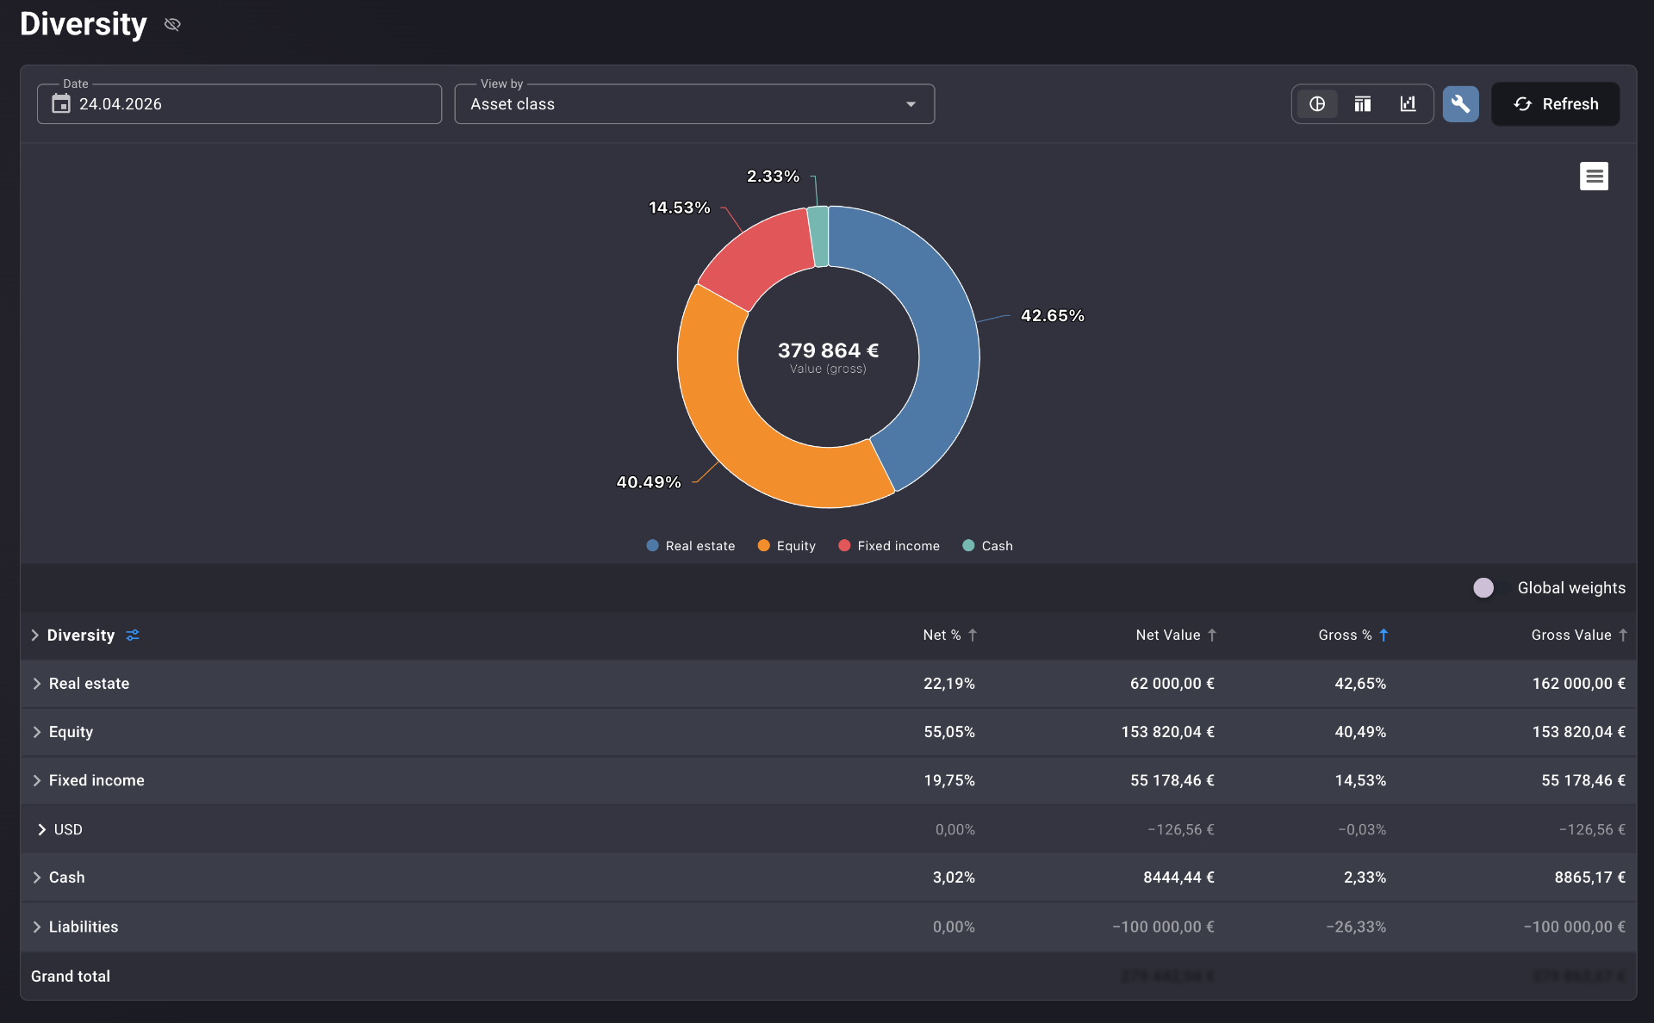
Task: Switch to table columns view
Action: [1363, 104]
